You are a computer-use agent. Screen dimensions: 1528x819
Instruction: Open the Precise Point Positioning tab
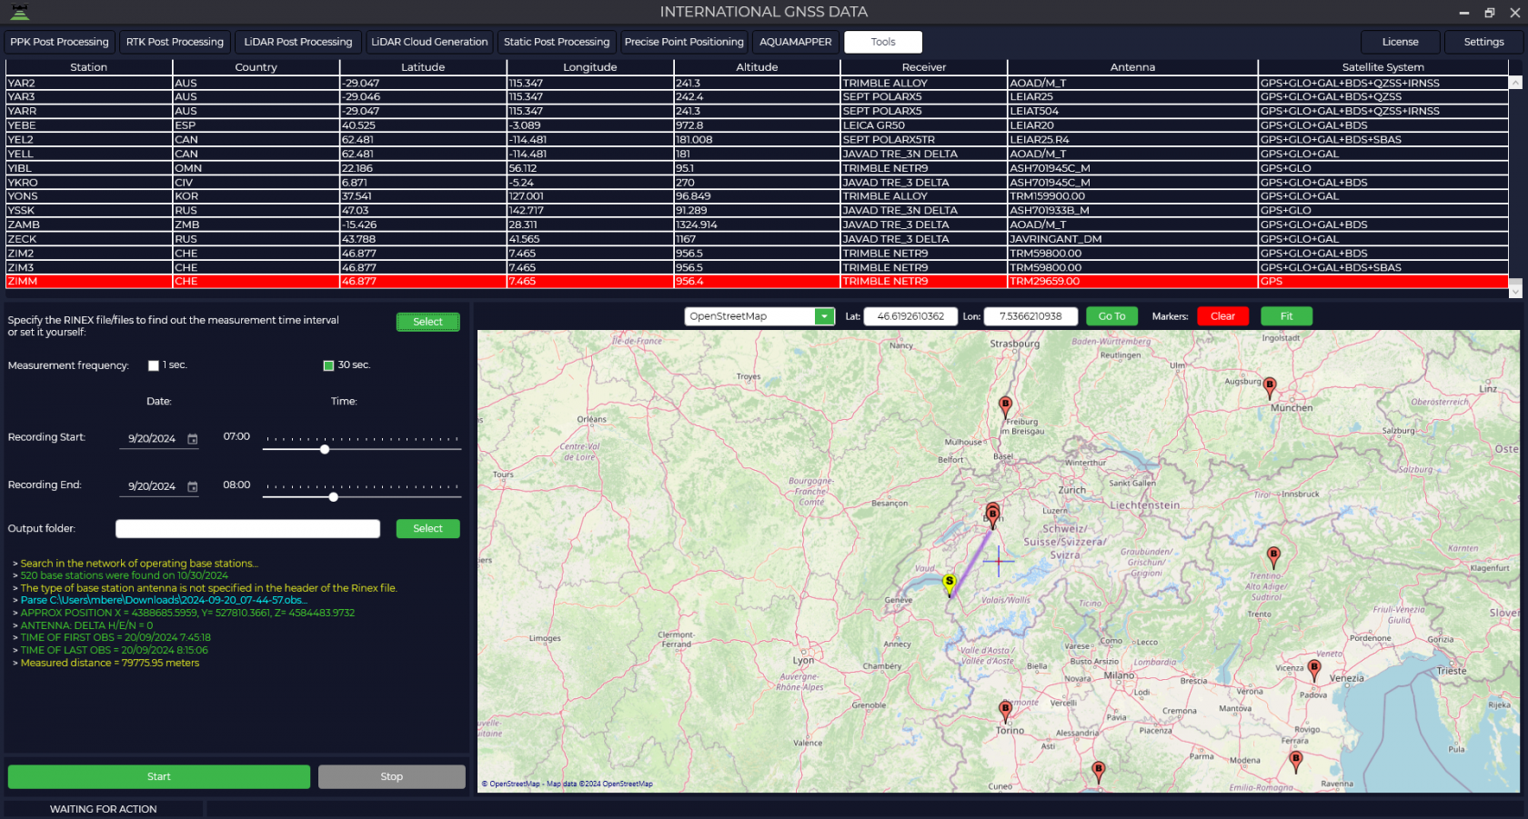point(684,42)
